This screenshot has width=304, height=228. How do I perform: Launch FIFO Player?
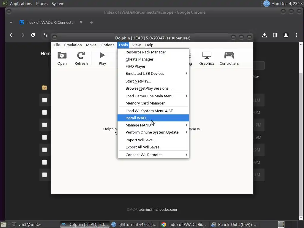(x=153, y=66)
